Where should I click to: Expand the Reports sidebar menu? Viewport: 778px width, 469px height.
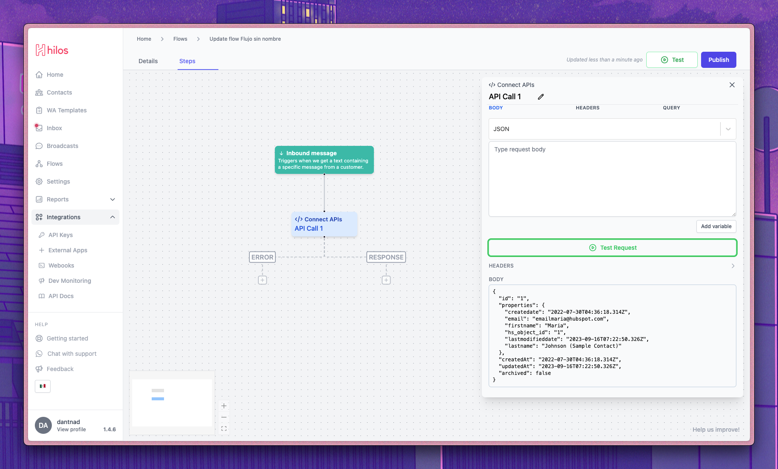click(x=113, y=199)
